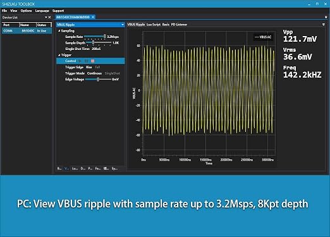
Task: Open the Support menu
Action: coord(58,11)
